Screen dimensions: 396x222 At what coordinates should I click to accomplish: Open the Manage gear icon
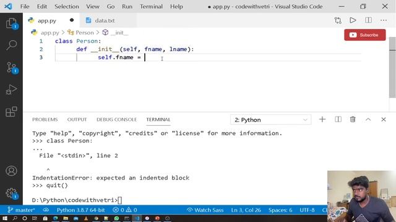pyautogui.click(x=11, y=193)
